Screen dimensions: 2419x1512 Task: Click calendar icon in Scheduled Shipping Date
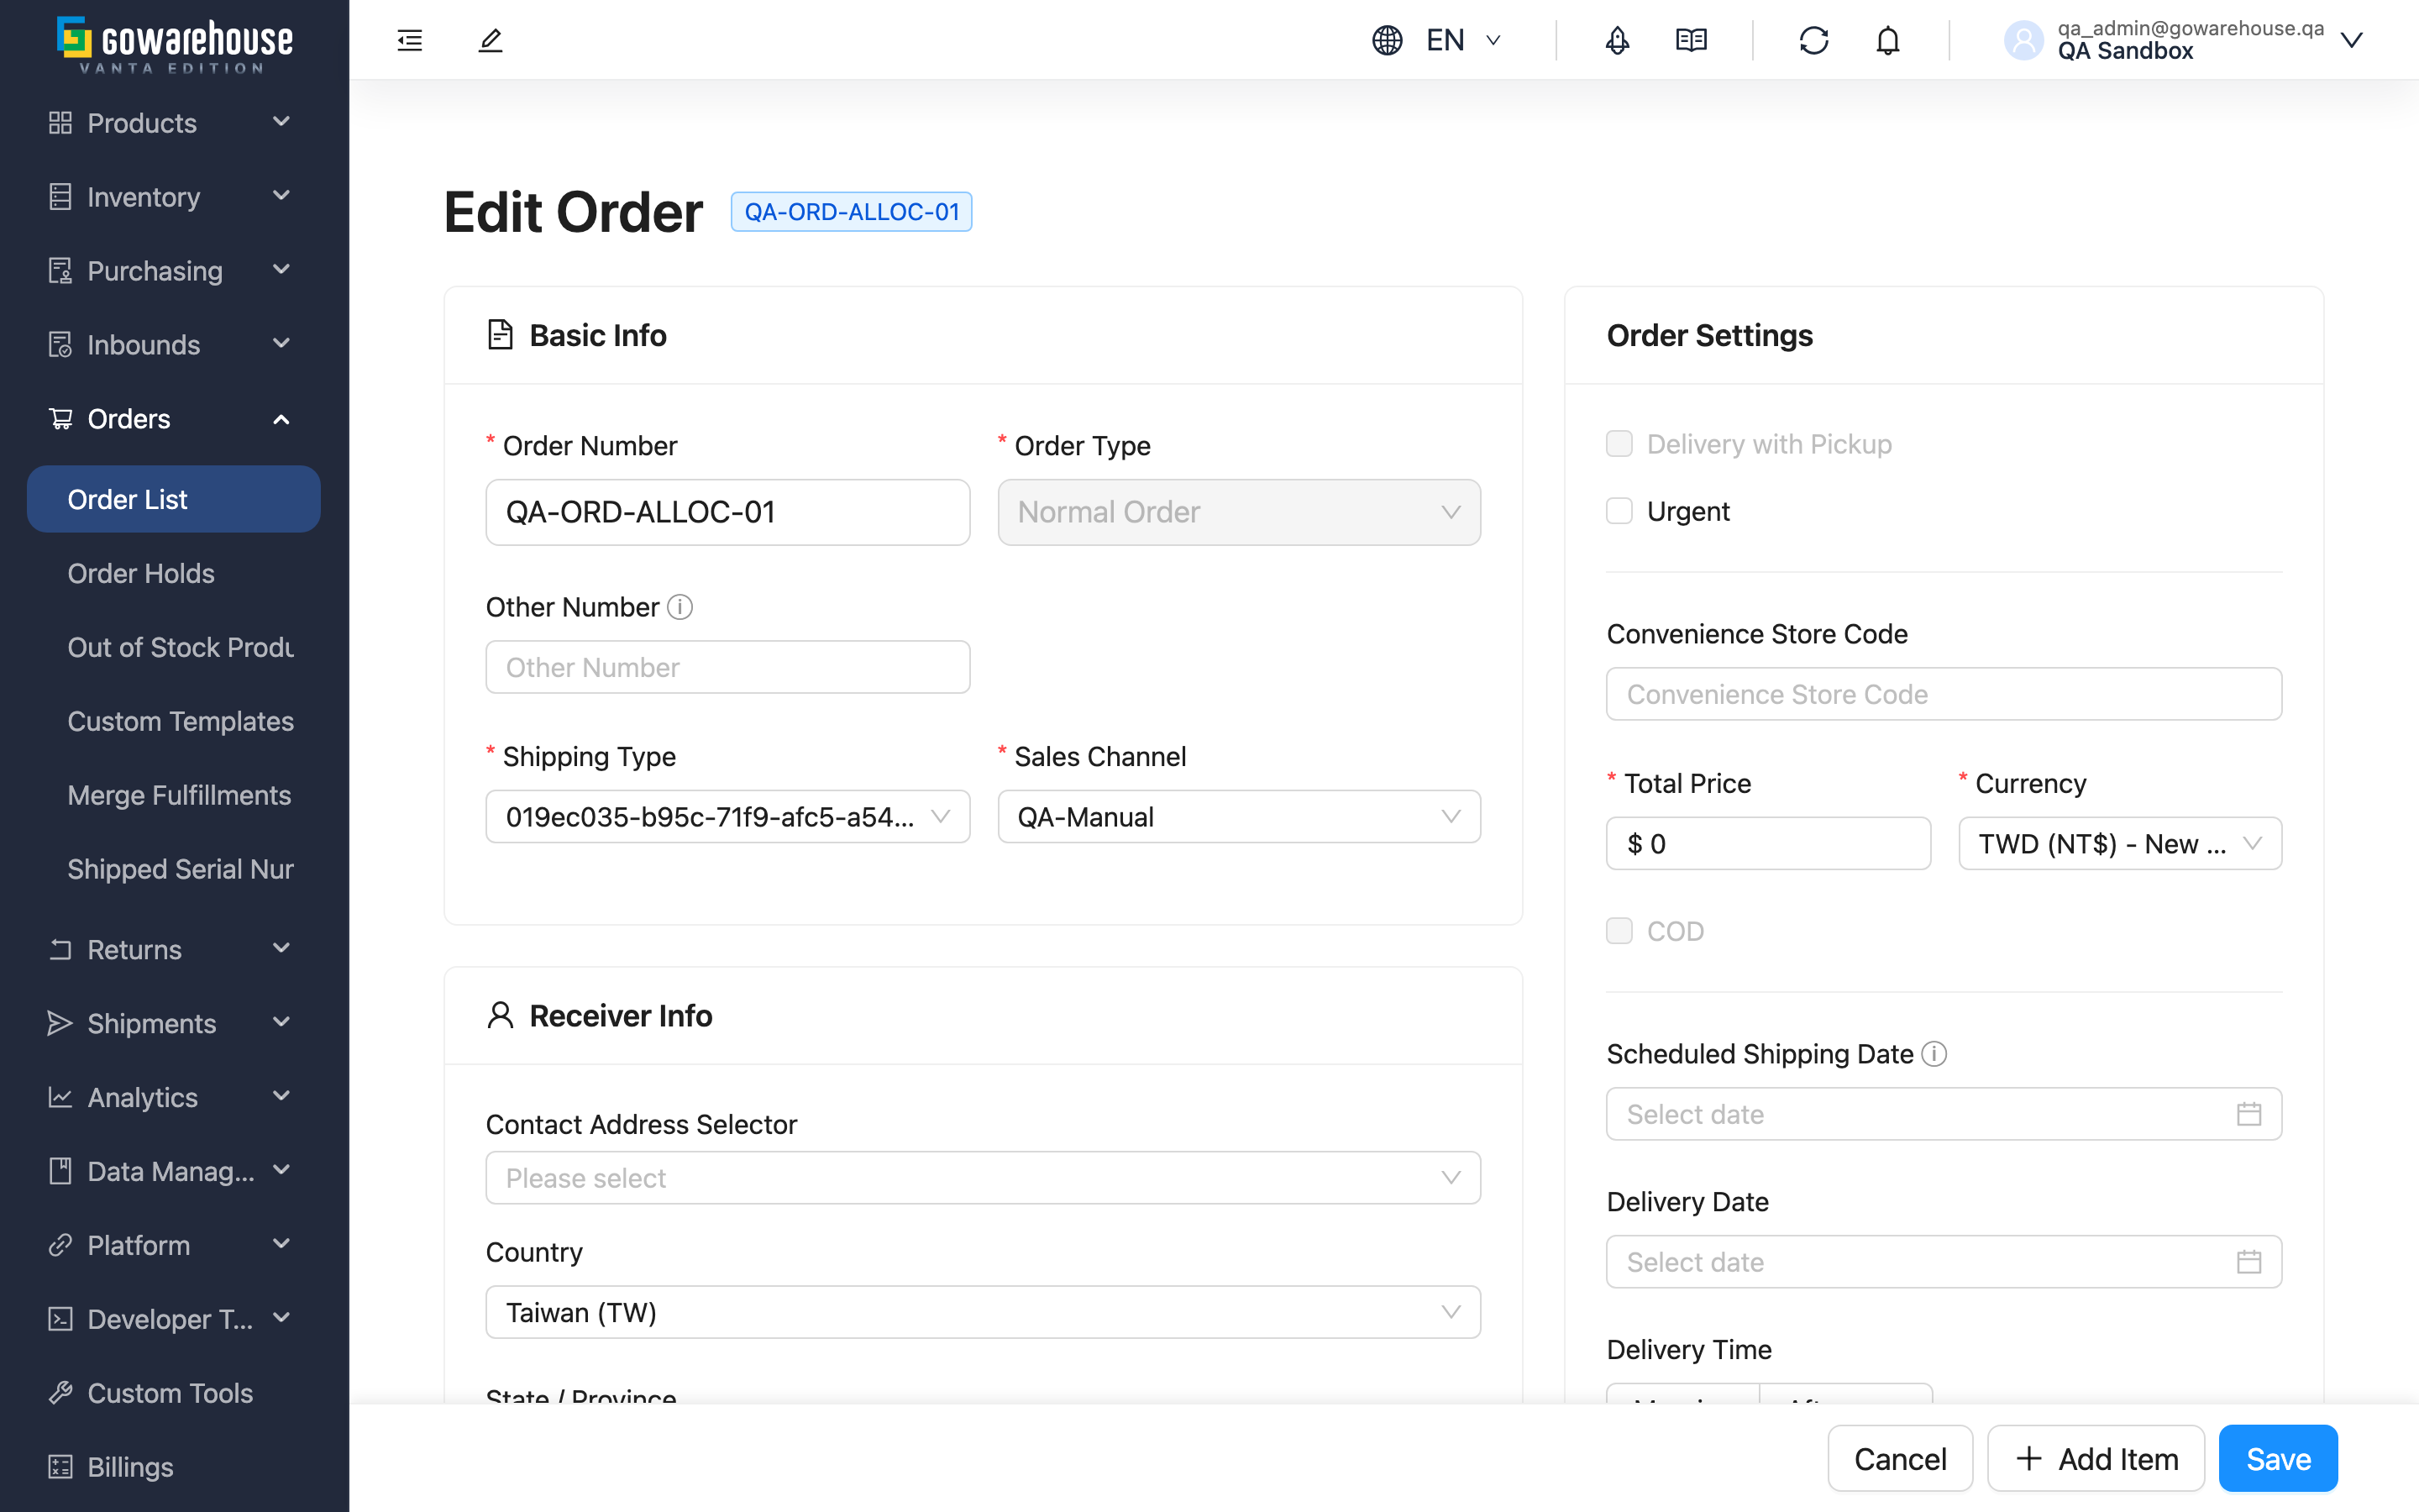tap(2249, 1114)
